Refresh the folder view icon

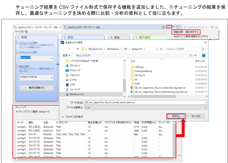click(161, 49)
